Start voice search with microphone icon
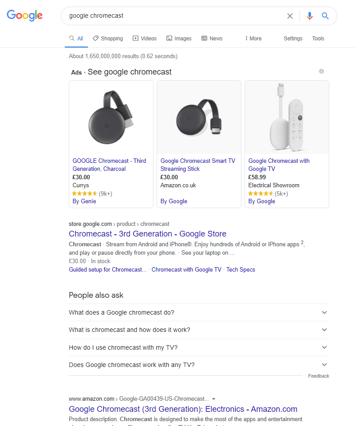The width and height of the screenshot is (355, 426). coord(310,16)
